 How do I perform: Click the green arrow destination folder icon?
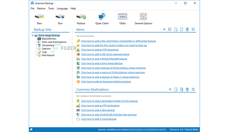pyautogui.click(x=78, y=101)
